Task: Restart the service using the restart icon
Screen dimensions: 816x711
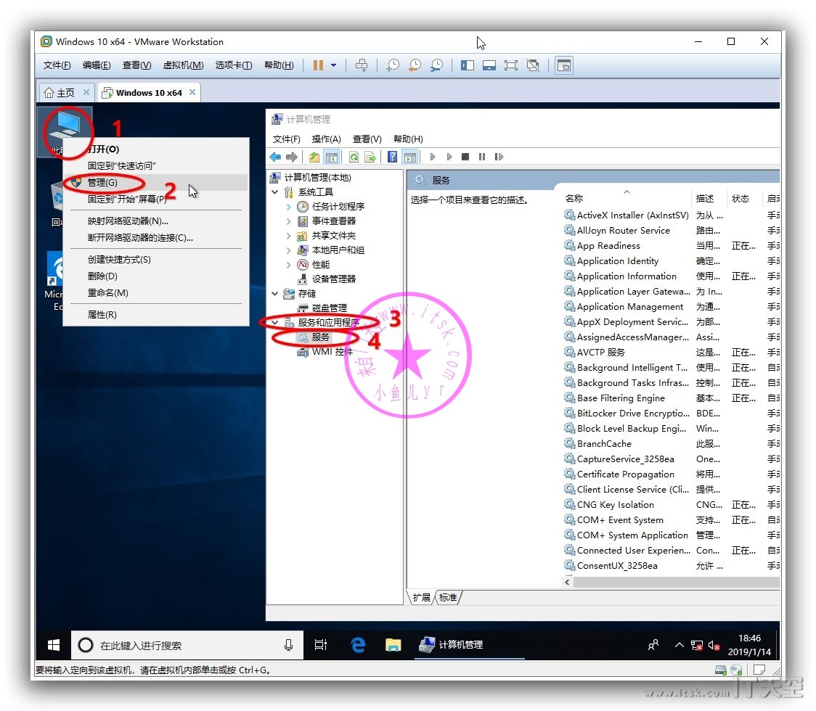Action: coord(499,157)
